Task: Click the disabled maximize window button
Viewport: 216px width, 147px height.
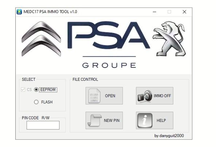Action: coord(169,12)
